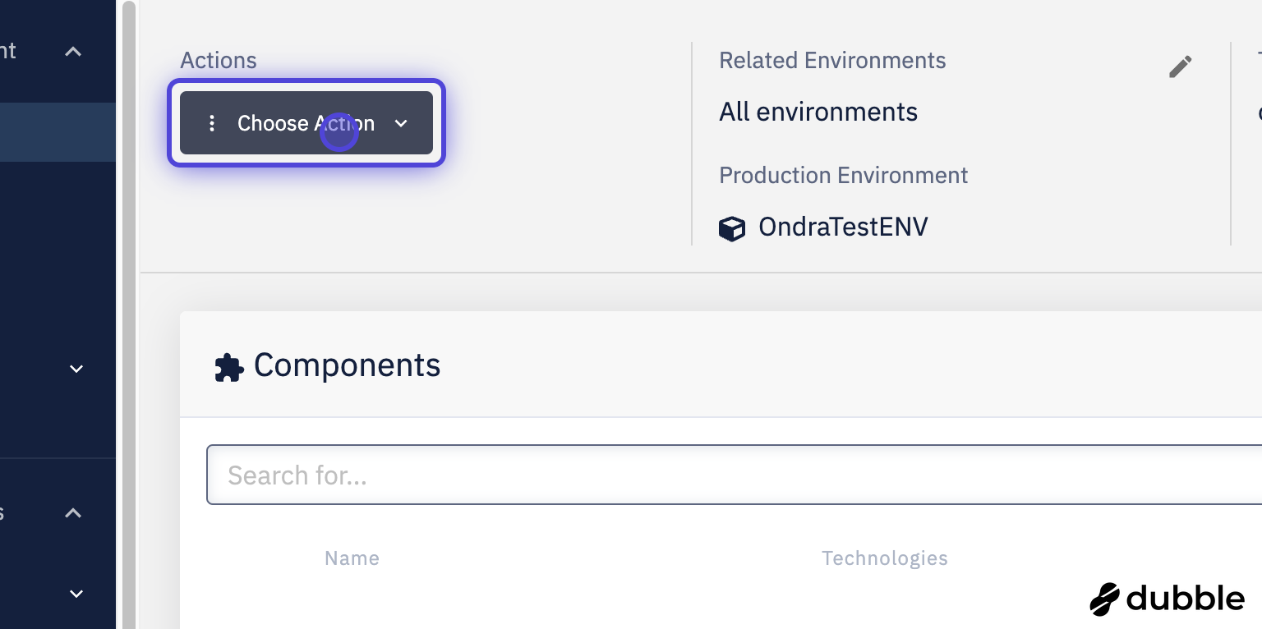Click the cube icon next to OndraTestENV

coord(731,227)
